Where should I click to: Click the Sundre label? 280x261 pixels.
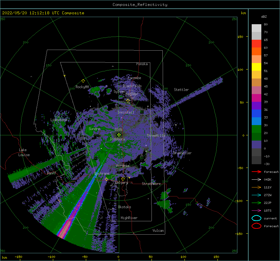point(94,128)
